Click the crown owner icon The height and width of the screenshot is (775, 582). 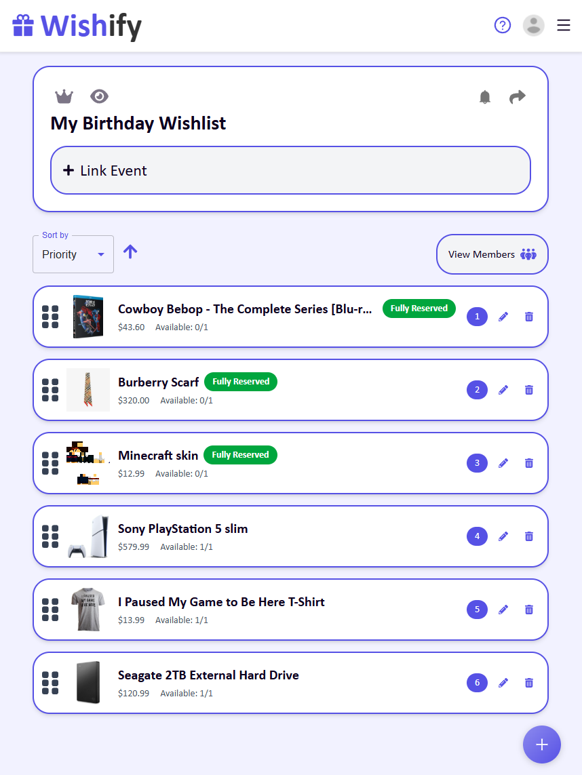64,97
